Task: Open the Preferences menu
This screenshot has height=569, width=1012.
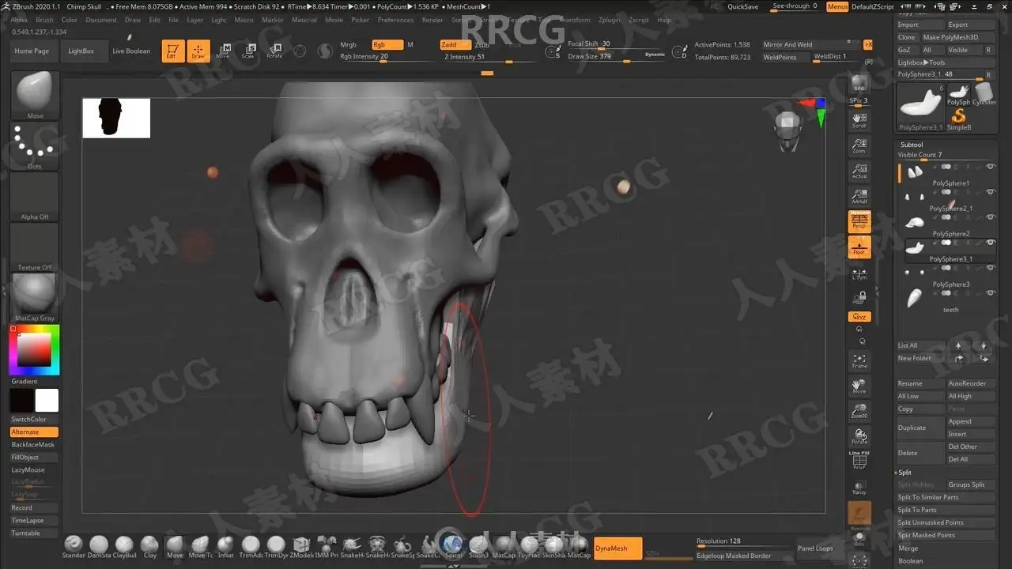Action: point(395,20)
